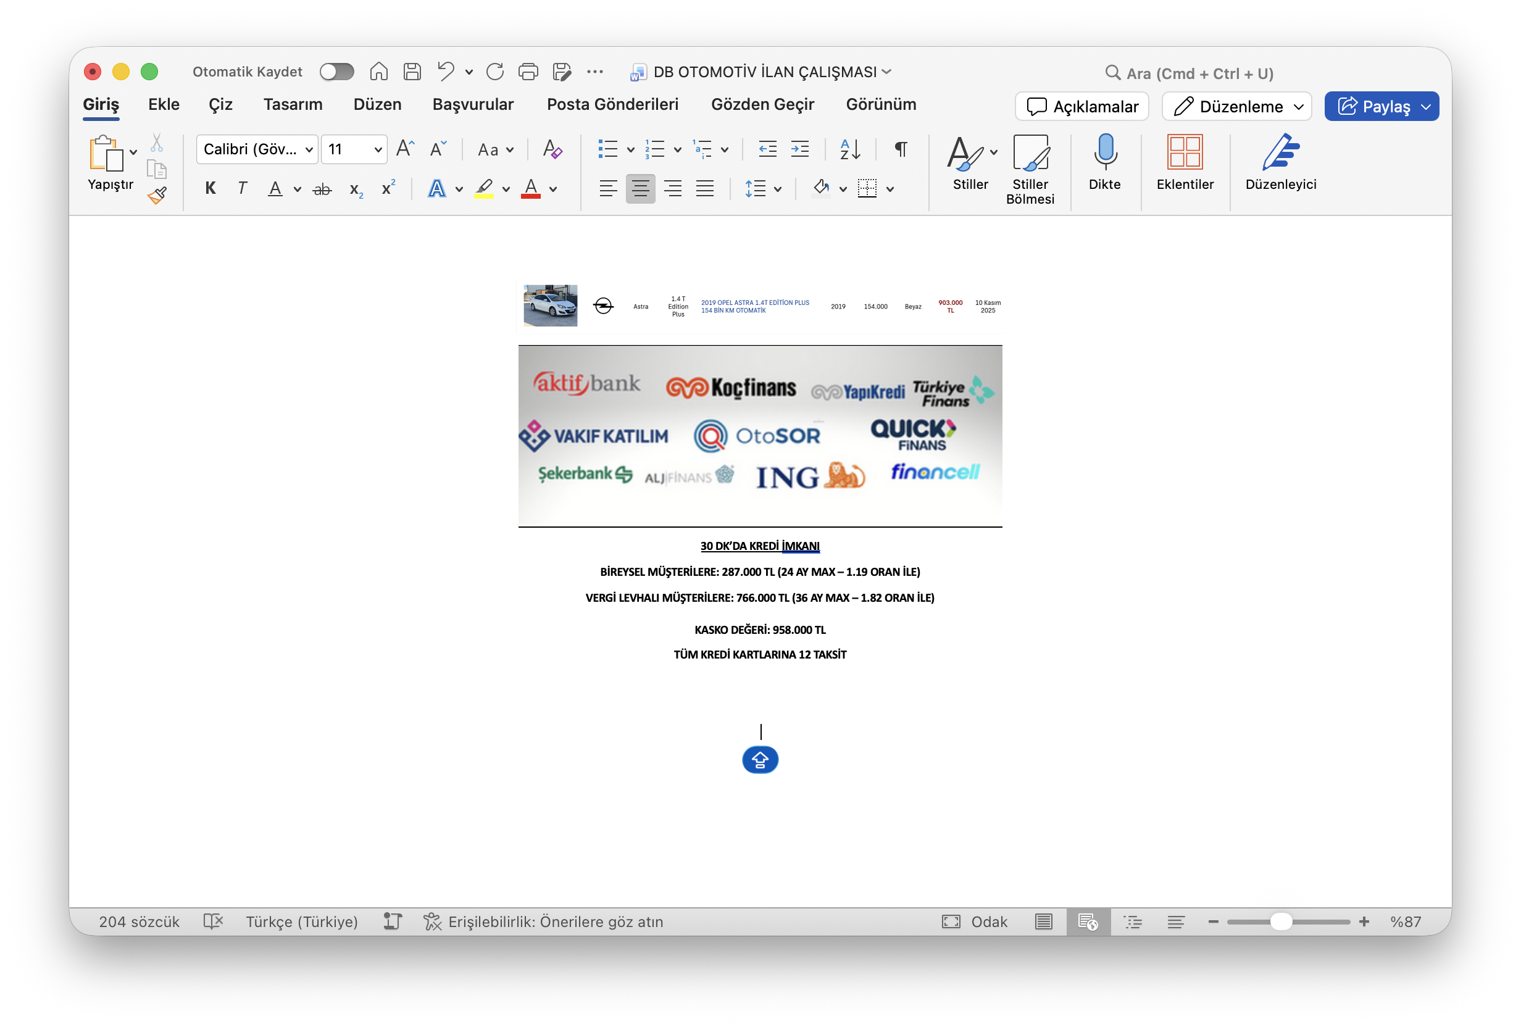Image resolution: width=1521 pixels, height=1027 pixels.
Task: Toggle paragraph marks visibility
Action: tap(901, 149)
